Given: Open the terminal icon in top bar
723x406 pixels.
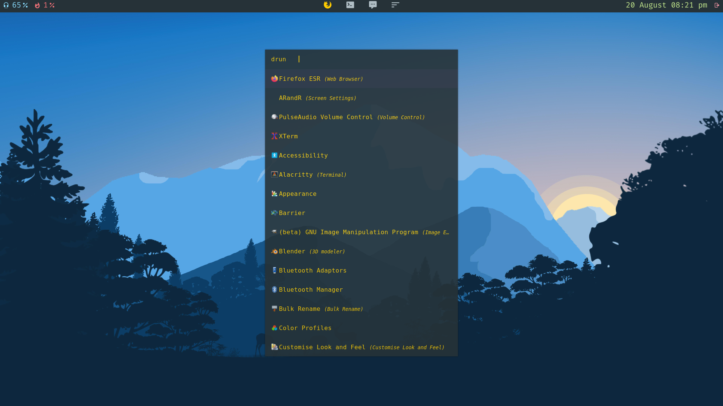Looking at the screenshot, I should [350, 5].
